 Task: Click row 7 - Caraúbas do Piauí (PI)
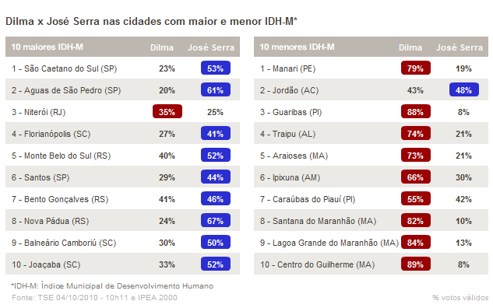[x=371, y=199]
